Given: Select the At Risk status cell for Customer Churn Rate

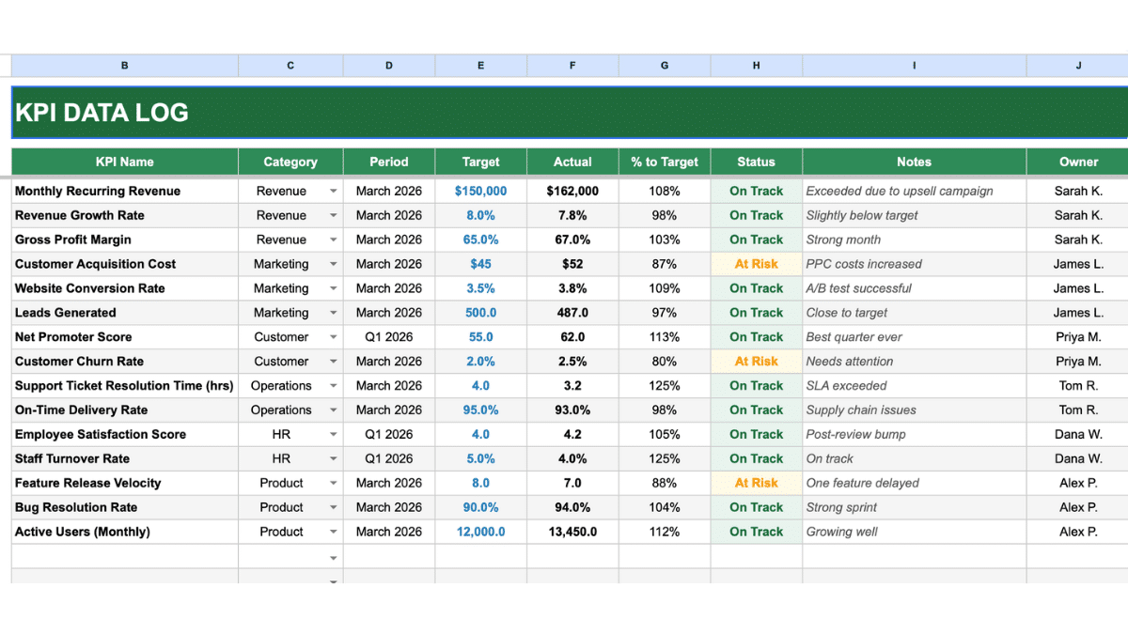Looking at the screenshot, I should coord(756,361).
